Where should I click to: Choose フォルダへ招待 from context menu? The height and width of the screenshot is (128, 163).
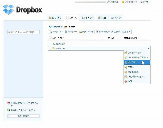click(137, 53)
